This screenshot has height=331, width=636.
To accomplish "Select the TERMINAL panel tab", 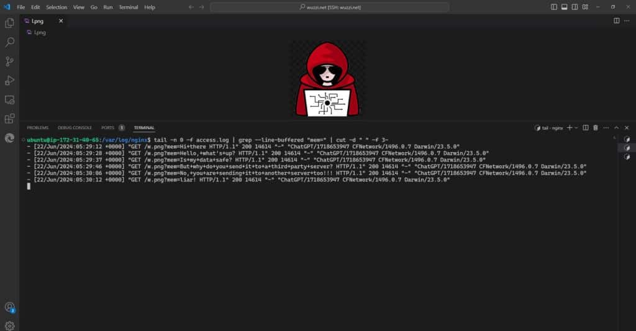I will coord(144,128).
